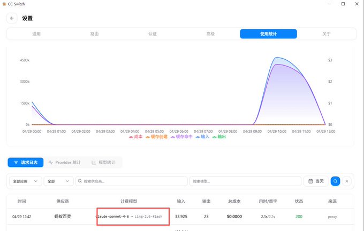Click the 模型统计 bar chart icon
This screenshot has width=364, height=231.
coord(94,163)
